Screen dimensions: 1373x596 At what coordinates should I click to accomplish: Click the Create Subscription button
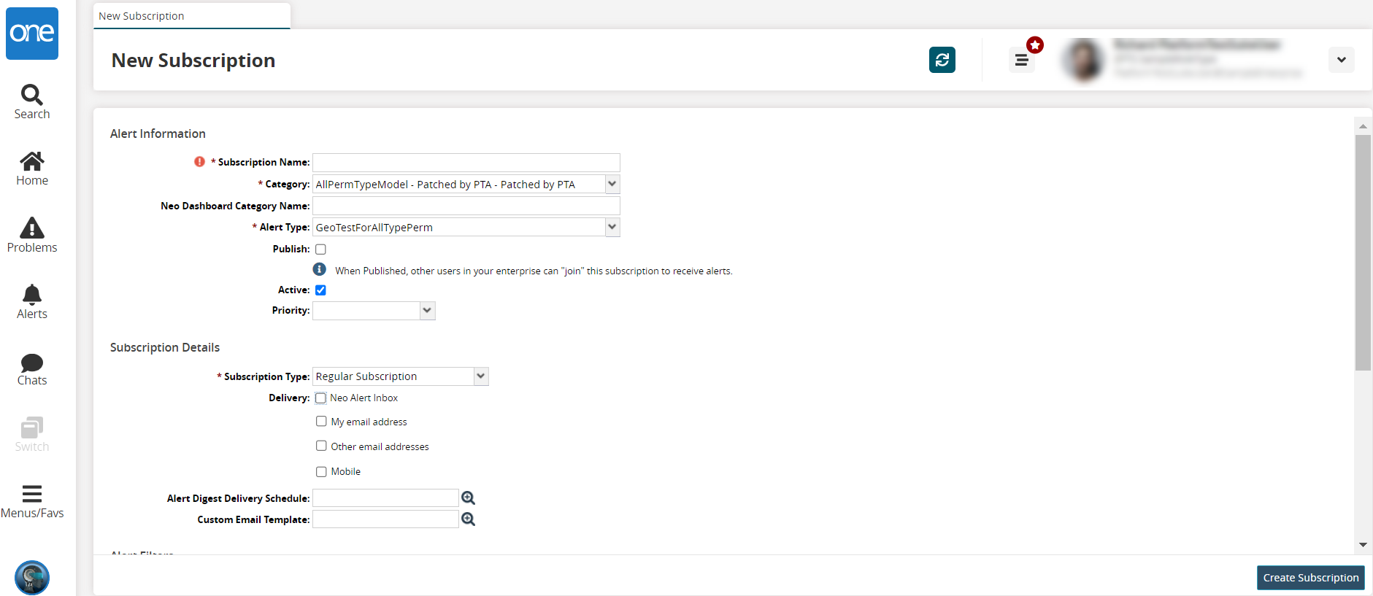pos(1311,578)
